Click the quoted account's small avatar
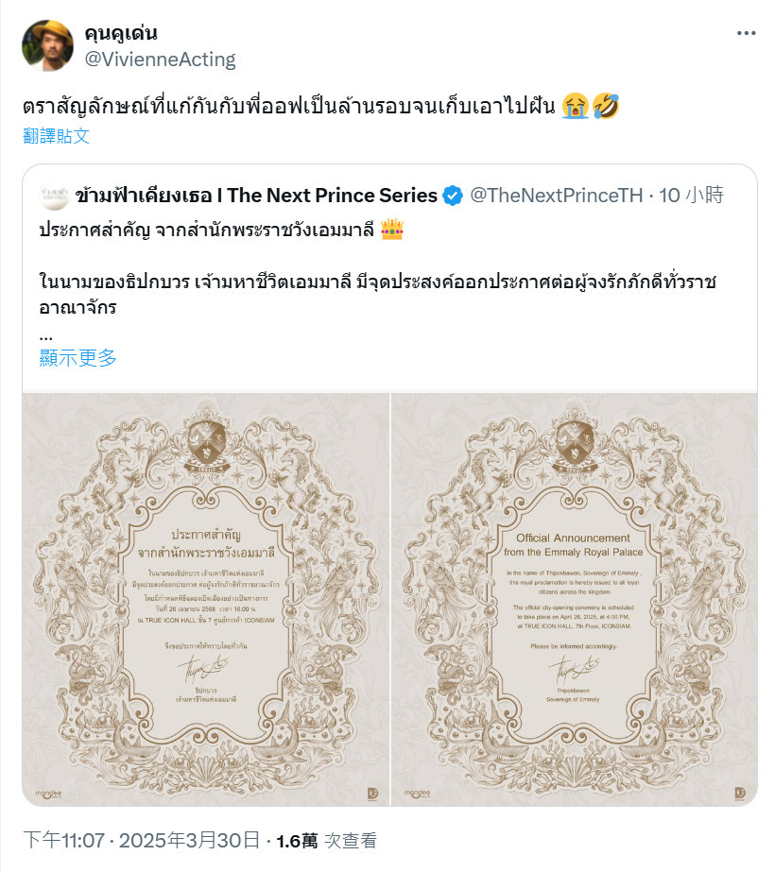The height and width of the screenshot is (872, 775). (x=55, y=196)
